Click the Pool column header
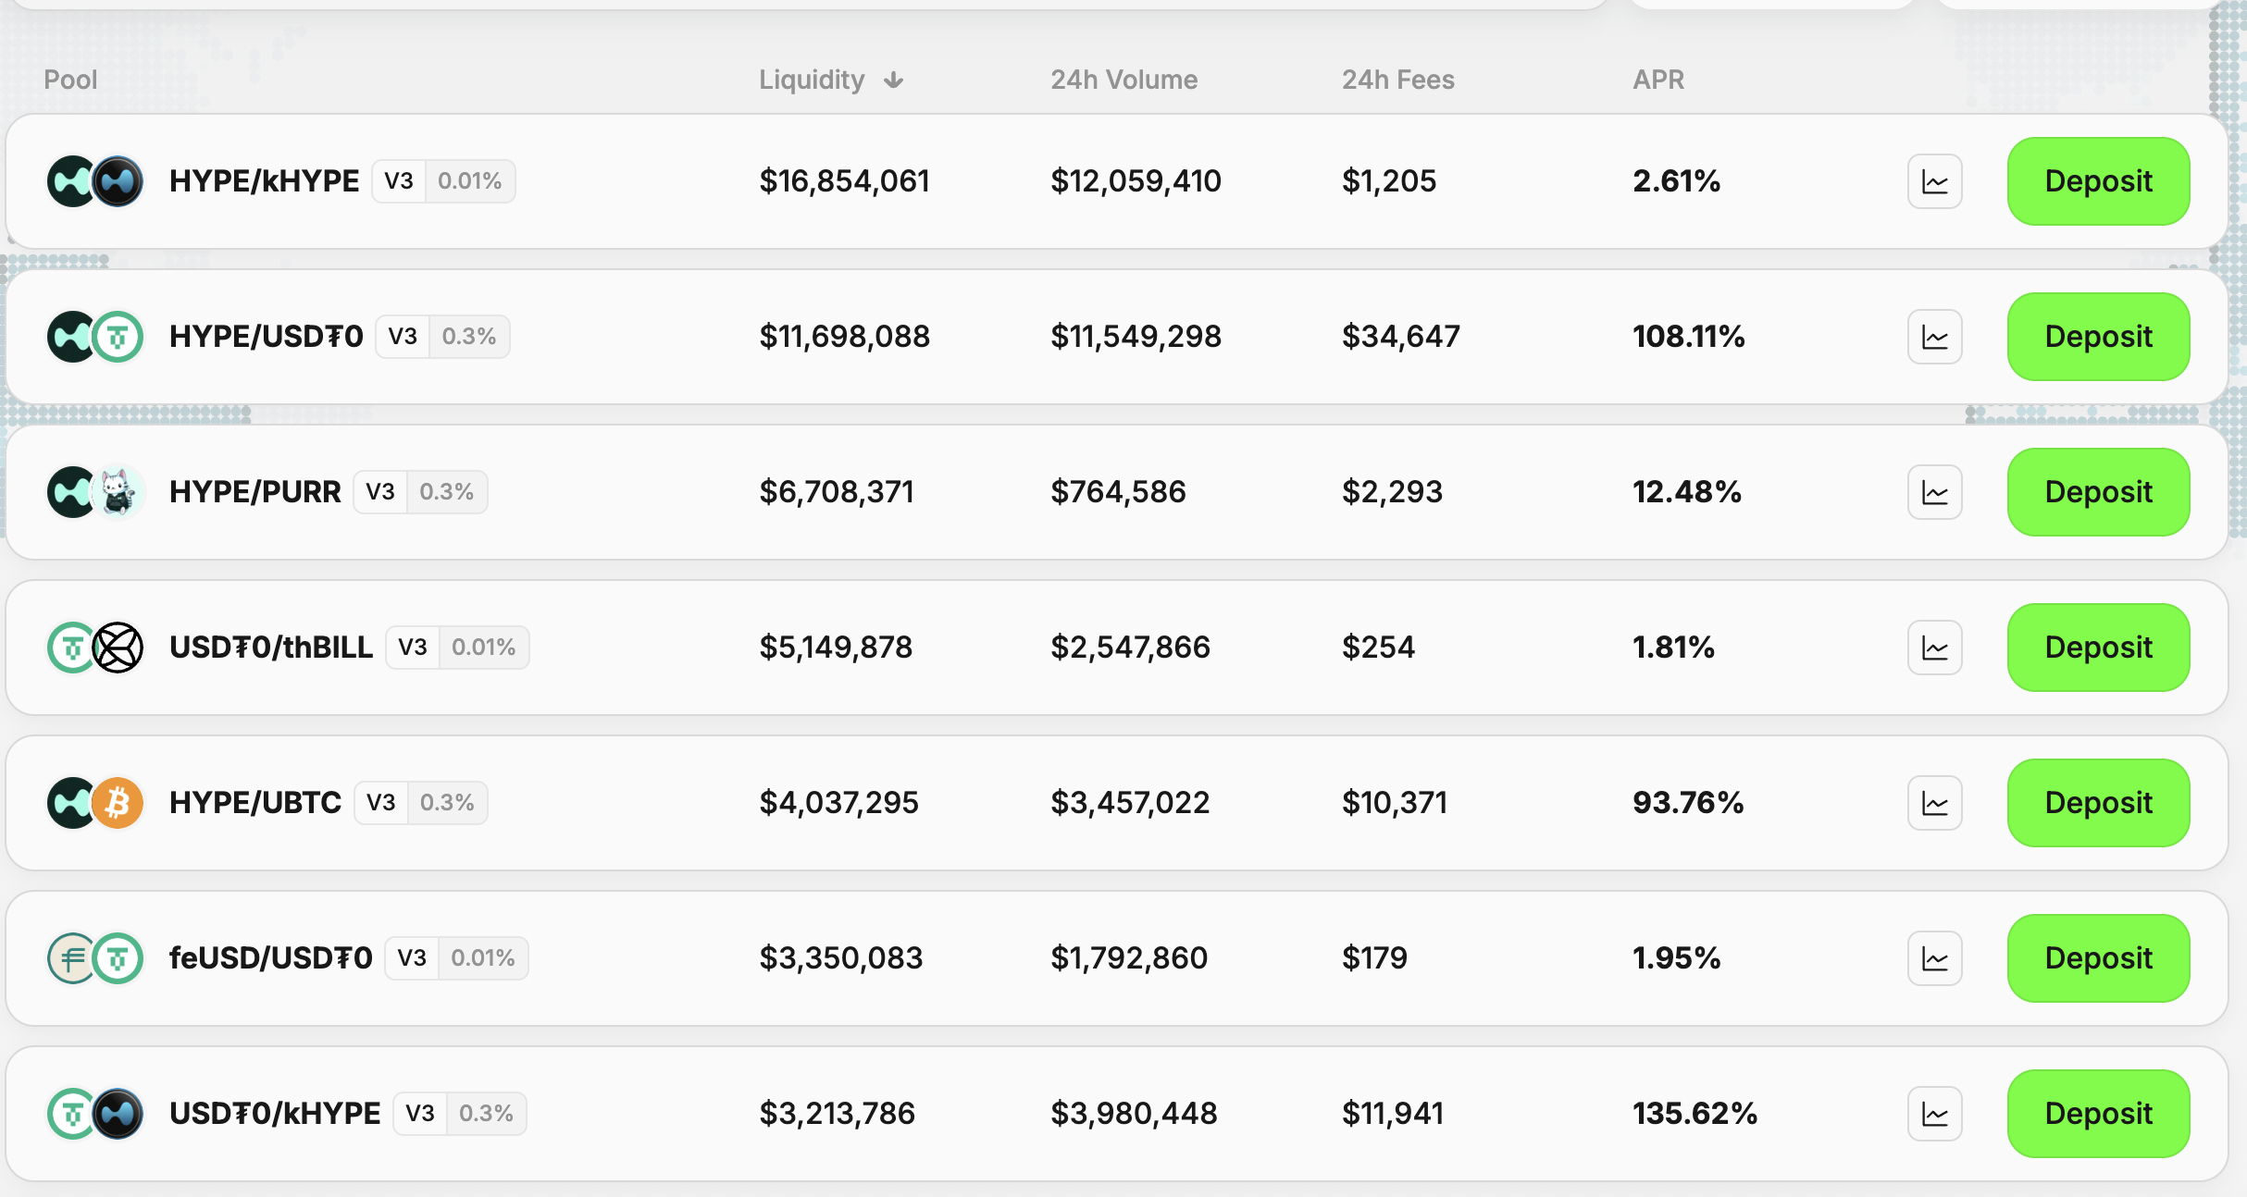 [70, 80]
